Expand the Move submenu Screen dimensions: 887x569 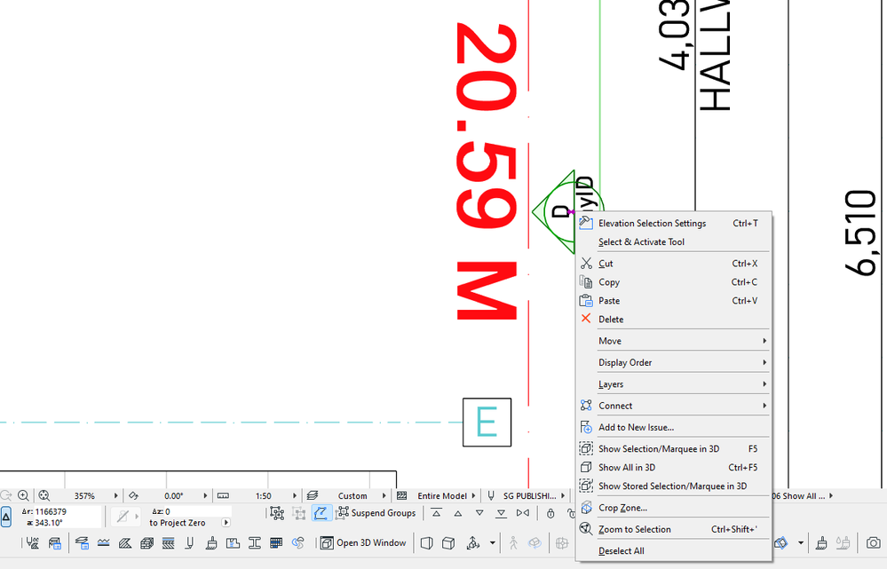674,341
